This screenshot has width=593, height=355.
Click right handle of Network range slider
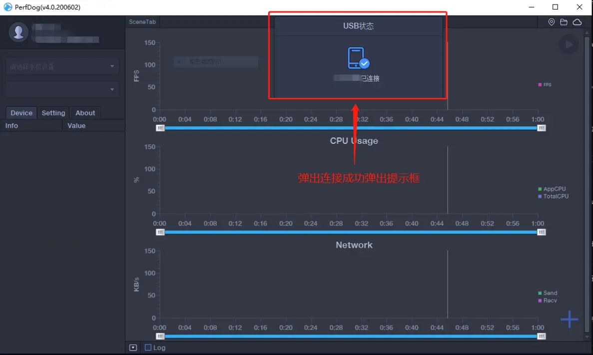coord(541,336)
